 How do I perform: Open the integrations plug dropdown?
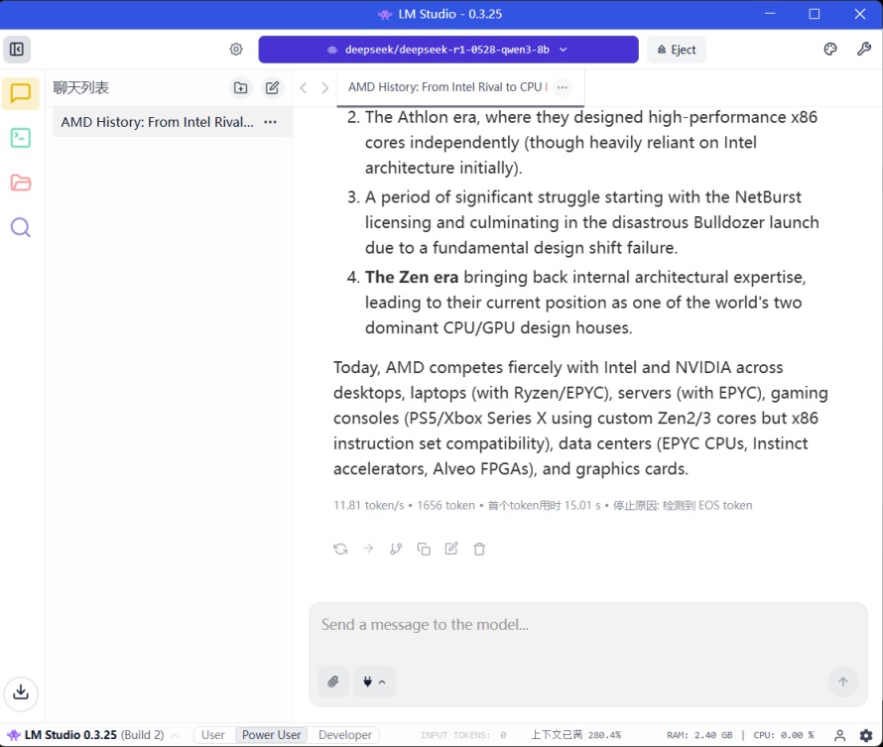click(373, 682)
